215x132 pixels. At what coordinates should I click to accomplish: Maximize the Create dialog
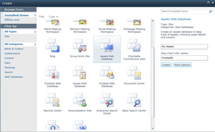point(209,3)
